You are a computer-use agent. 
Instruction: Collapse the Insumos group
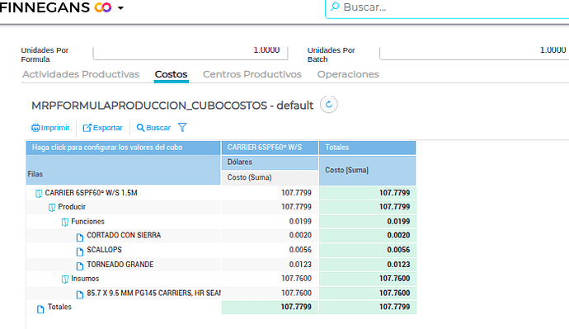(65, 279)
